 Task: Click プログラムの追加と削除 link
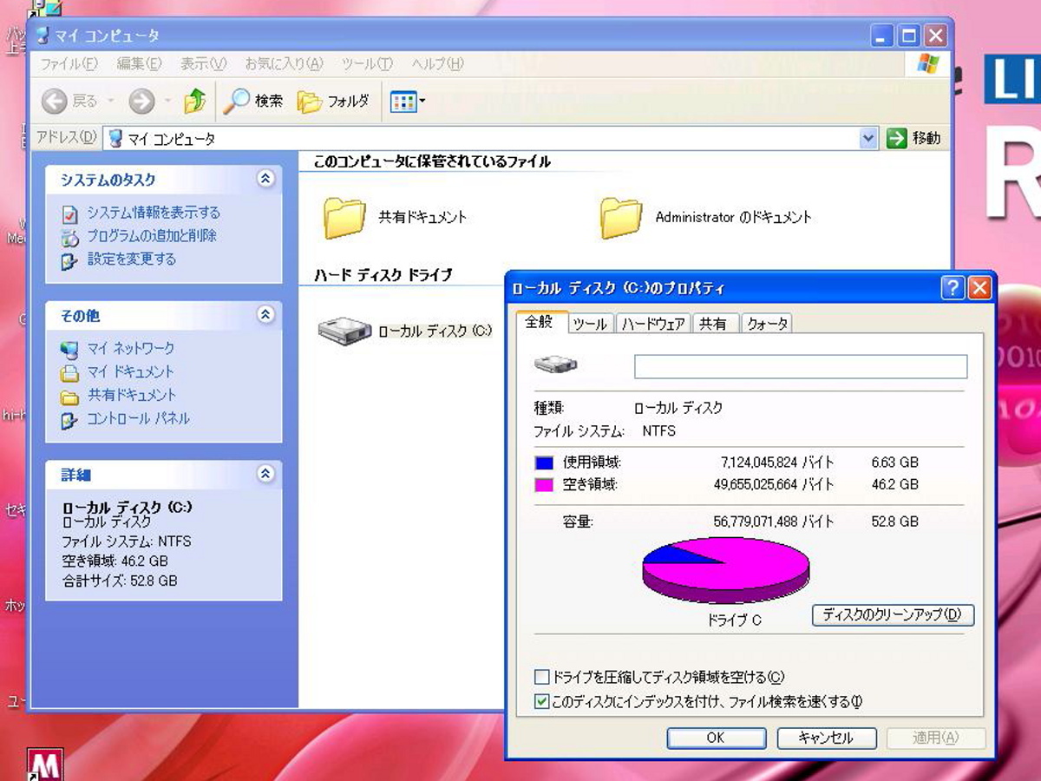click(152, 236)
